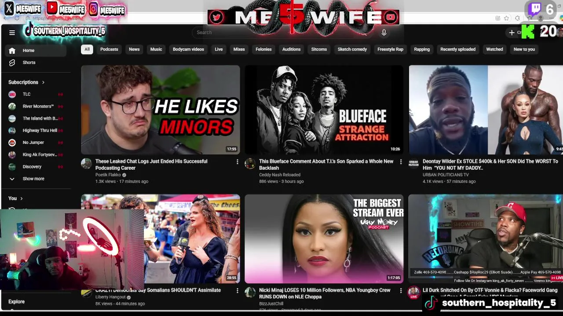The width and height of the screenshot is (563, 316).
Task: Click the YouTube Search input field
Action: coord(282,32)
